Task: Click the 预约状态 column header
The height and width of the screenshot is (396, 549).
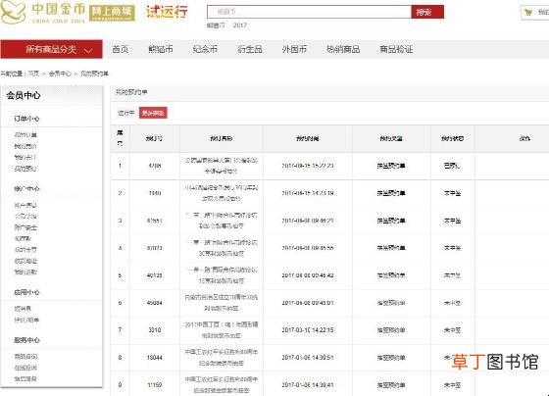Action: 452,138
